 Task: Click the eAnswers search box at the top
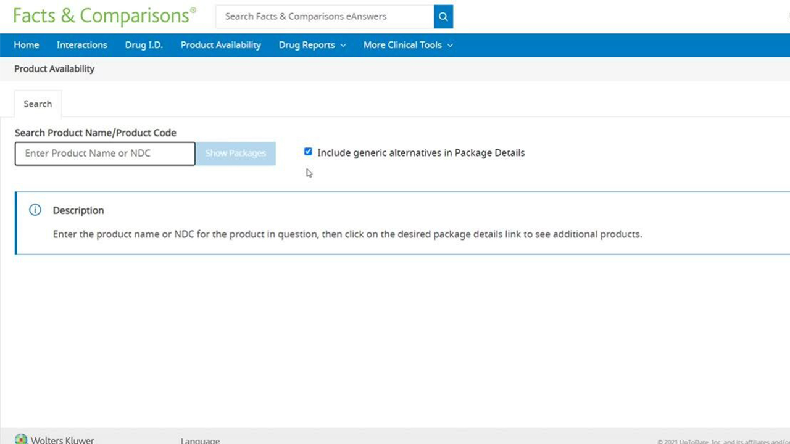[324, 17]
